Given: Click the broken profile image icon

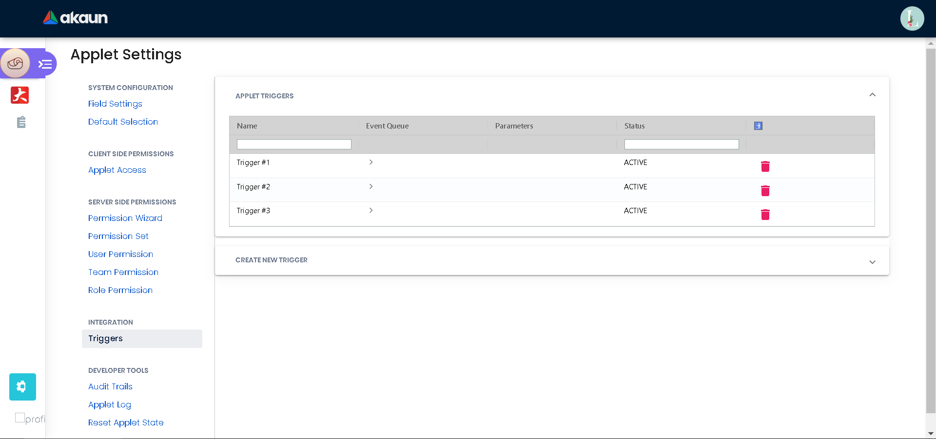Looking at the screenshot, I should coord(20,418).
